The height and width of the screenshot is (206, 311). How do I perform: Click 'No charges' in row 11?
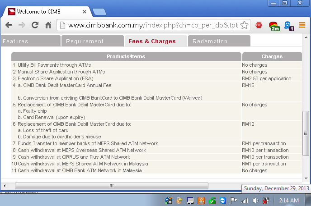click(x=254, y=170)
